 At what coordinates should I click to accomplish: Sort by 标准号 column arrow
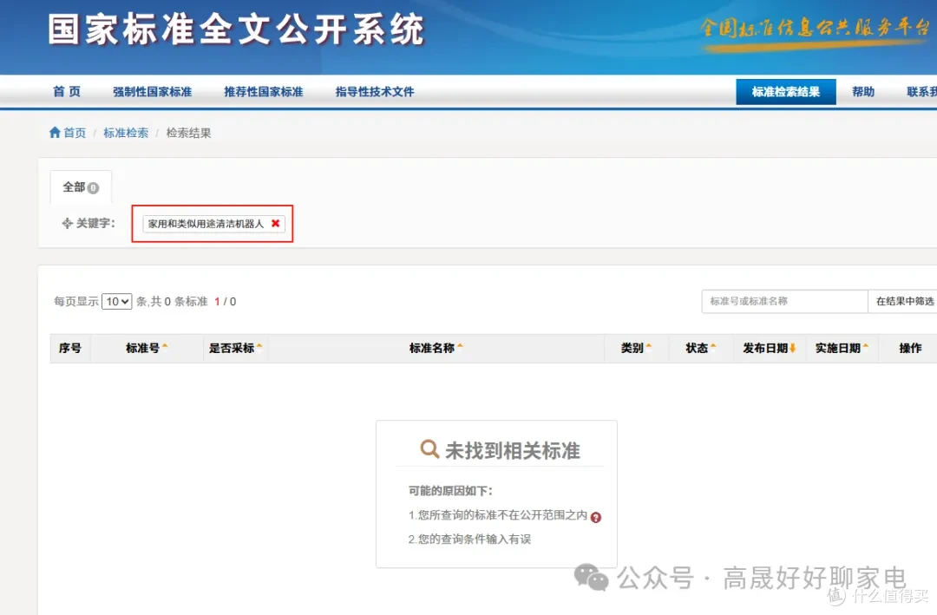tap(165, 347)
